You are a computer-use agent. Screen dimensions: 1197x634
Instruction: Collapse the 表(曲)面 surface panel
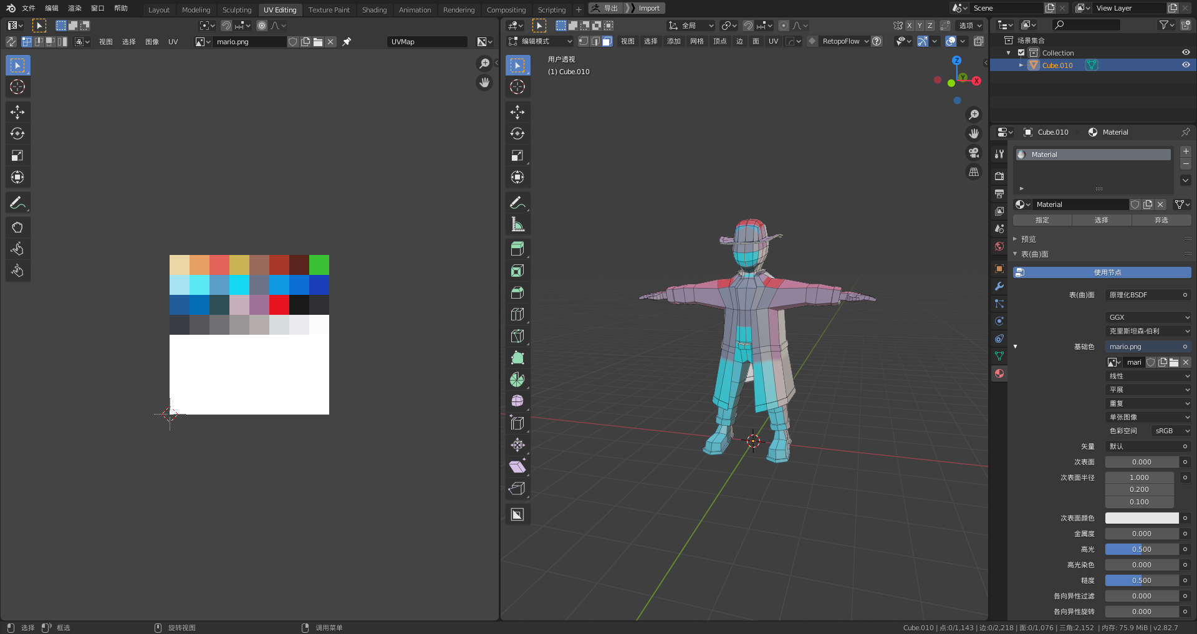pyautogui.click(x=1034, y=254)
